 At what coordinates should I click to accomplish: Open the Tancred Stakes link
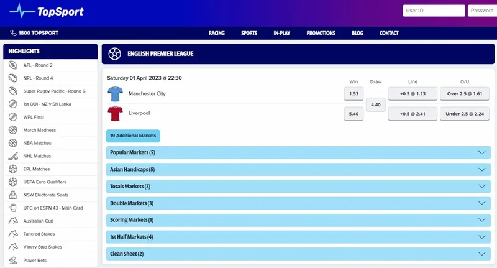coord(39,234)
